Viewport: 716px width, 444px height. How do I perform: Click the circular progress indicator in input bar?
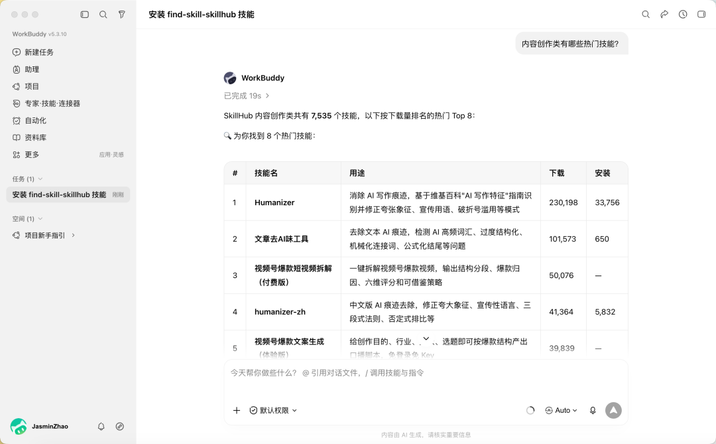(x=530, y=410)
